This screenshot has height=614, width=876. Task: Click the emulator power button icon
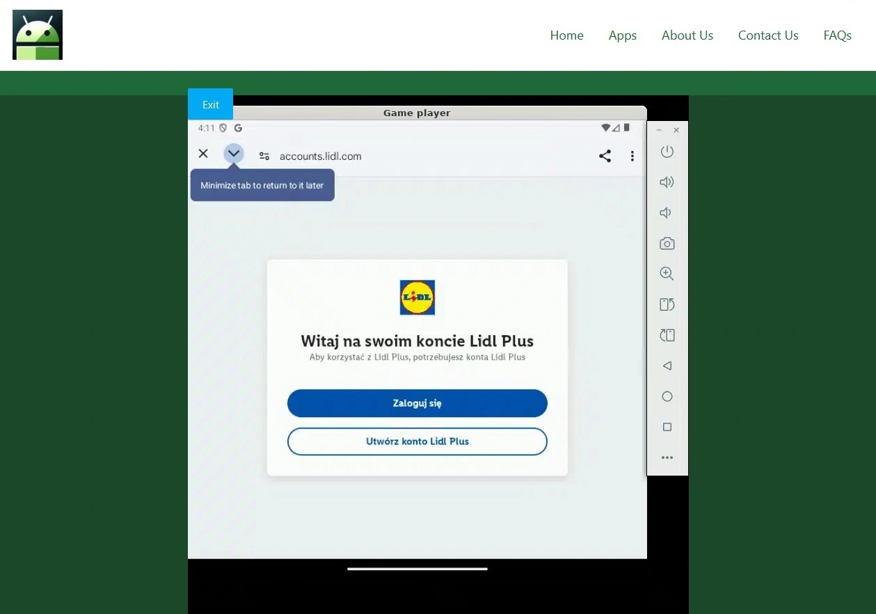pos(667,152)
